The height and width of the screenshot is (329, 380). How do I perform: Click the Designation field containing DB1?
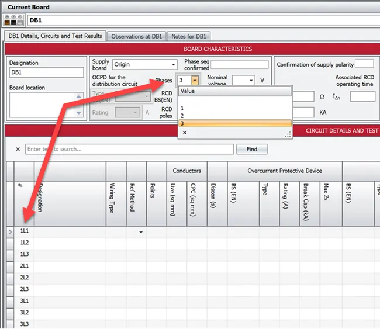click(47, 72)
